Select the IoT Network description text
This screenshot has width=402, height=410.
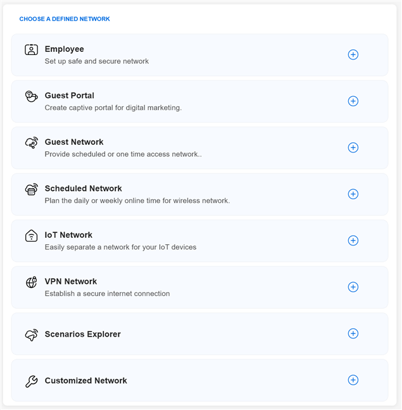[120, 247]
